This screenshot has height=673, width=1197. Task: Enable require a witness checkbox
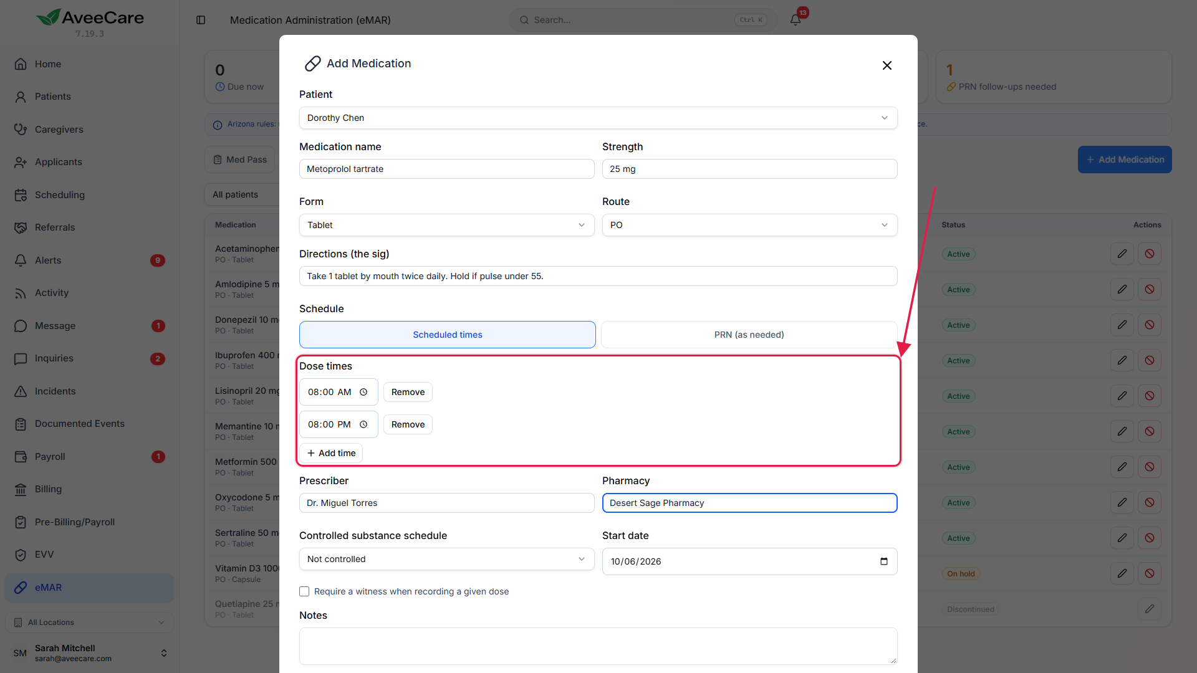(x=304, y=591)
